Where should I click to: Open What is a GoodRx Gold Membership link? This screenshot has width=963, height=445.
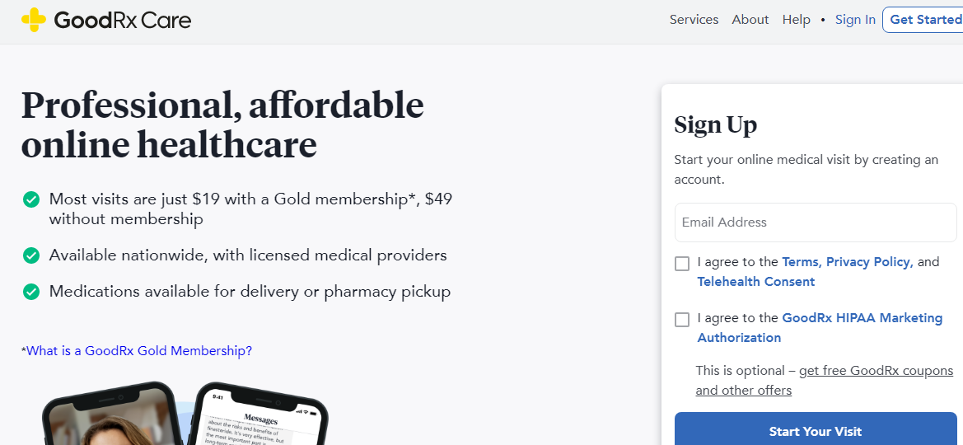139,351
